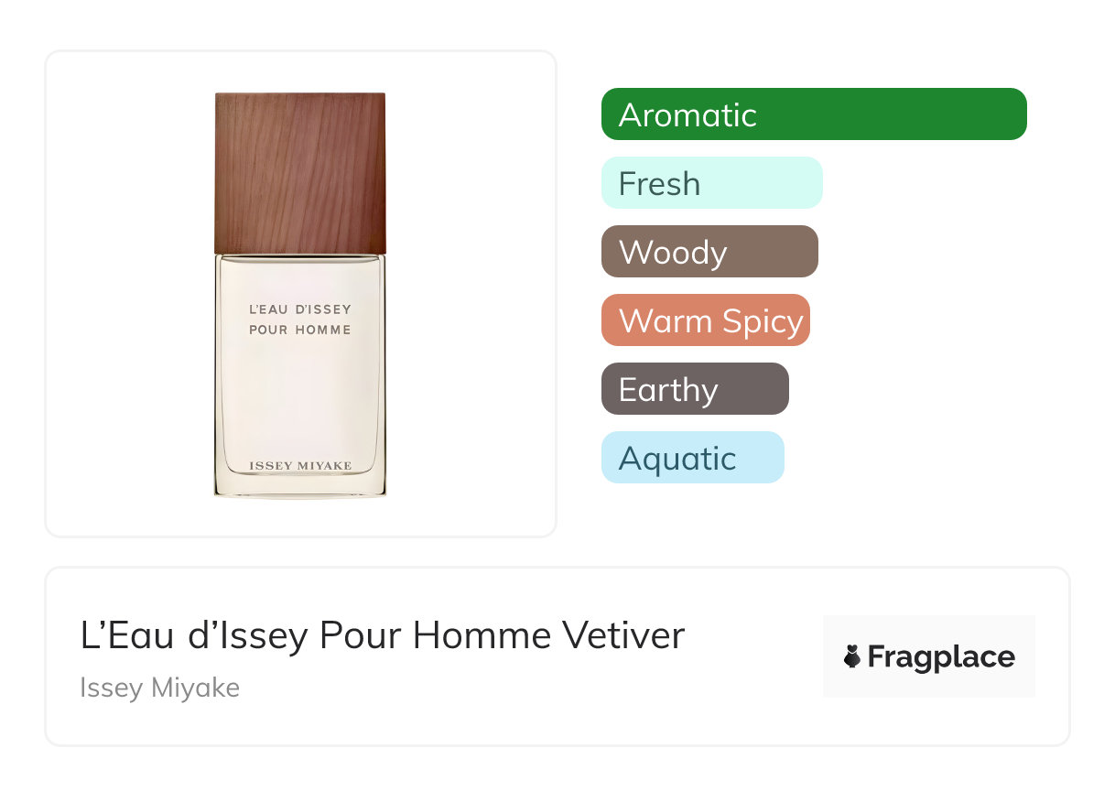The height and width of the screenshot is (791, 1115).
Task: Select the mint Fresh accord bar
Action: click(x=711, y=183)
